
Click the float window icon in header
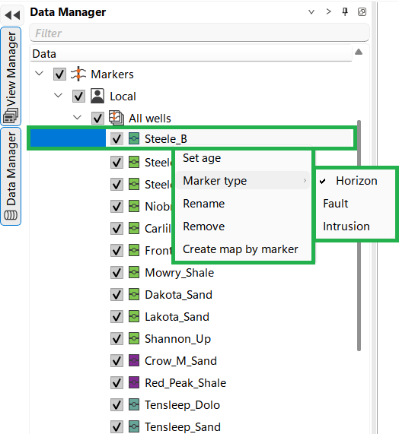click(x=362, y=12)
